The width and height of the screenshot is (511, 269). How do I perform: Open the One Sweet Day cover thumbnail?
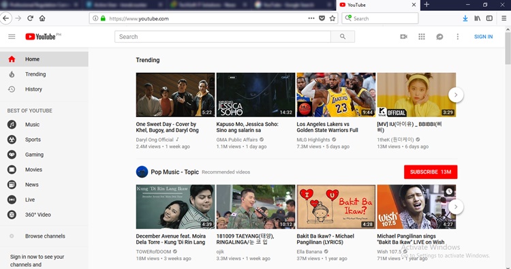coord(175,95)
